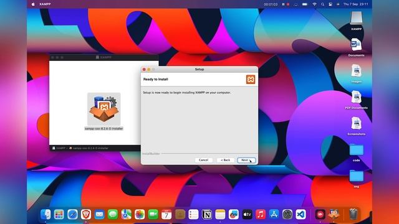Open Music from the Dock
399x224 pixels.
(x=261, y=214)
